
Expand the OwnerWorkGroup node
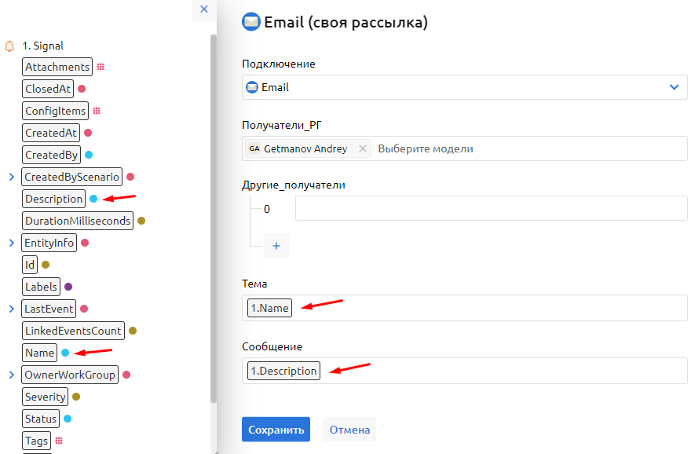[11, 375]
